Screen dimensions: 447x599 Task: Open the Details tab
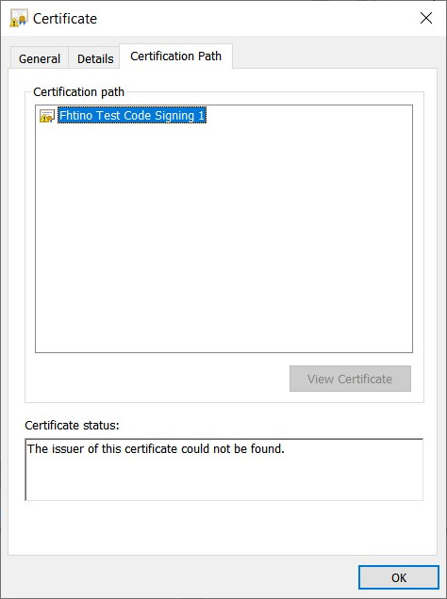[95, 58]
